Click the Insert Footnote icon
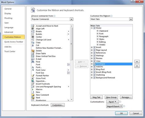The height and width of the screenshot is (118, 145). (x=33, y=84)
